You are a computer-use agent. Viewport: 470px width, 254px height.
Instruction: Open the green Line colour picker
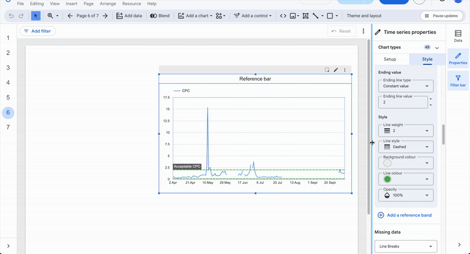coord(405,179)
